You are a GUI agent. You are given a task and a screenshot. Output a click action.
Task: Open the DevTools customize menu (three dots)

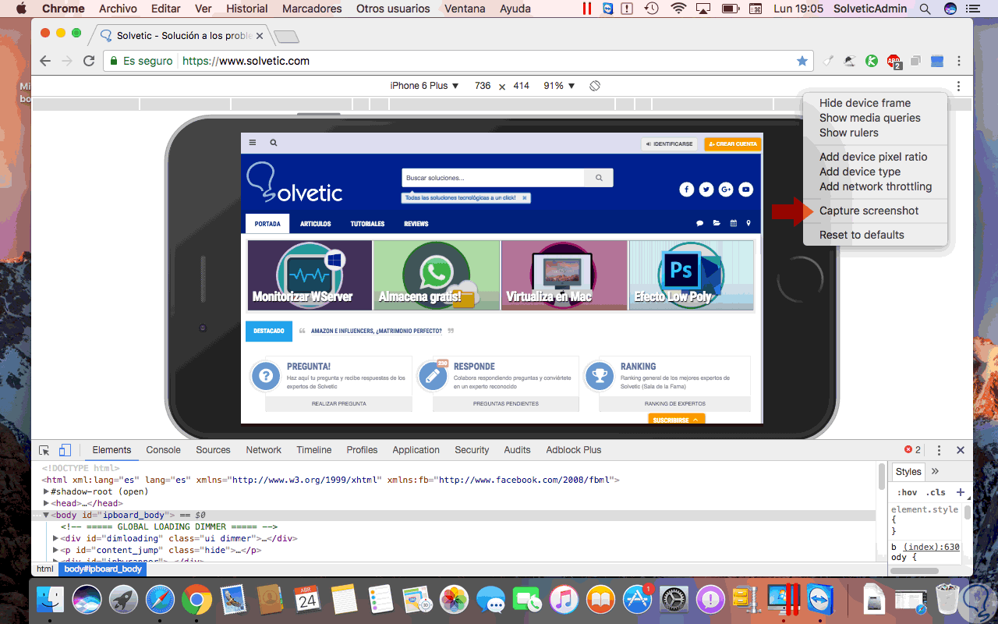coord(940,450)
